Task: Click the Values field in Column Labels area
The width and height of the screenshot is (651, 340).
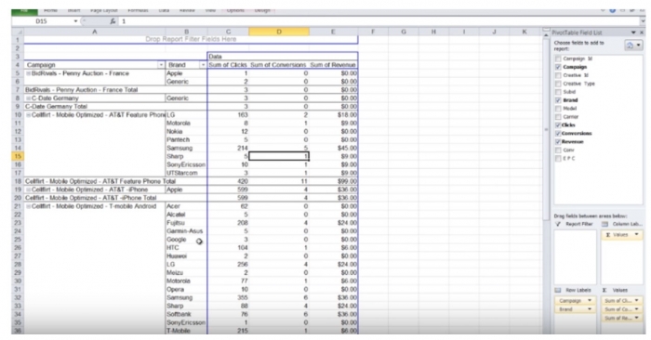Action: (x=621, y=235)
